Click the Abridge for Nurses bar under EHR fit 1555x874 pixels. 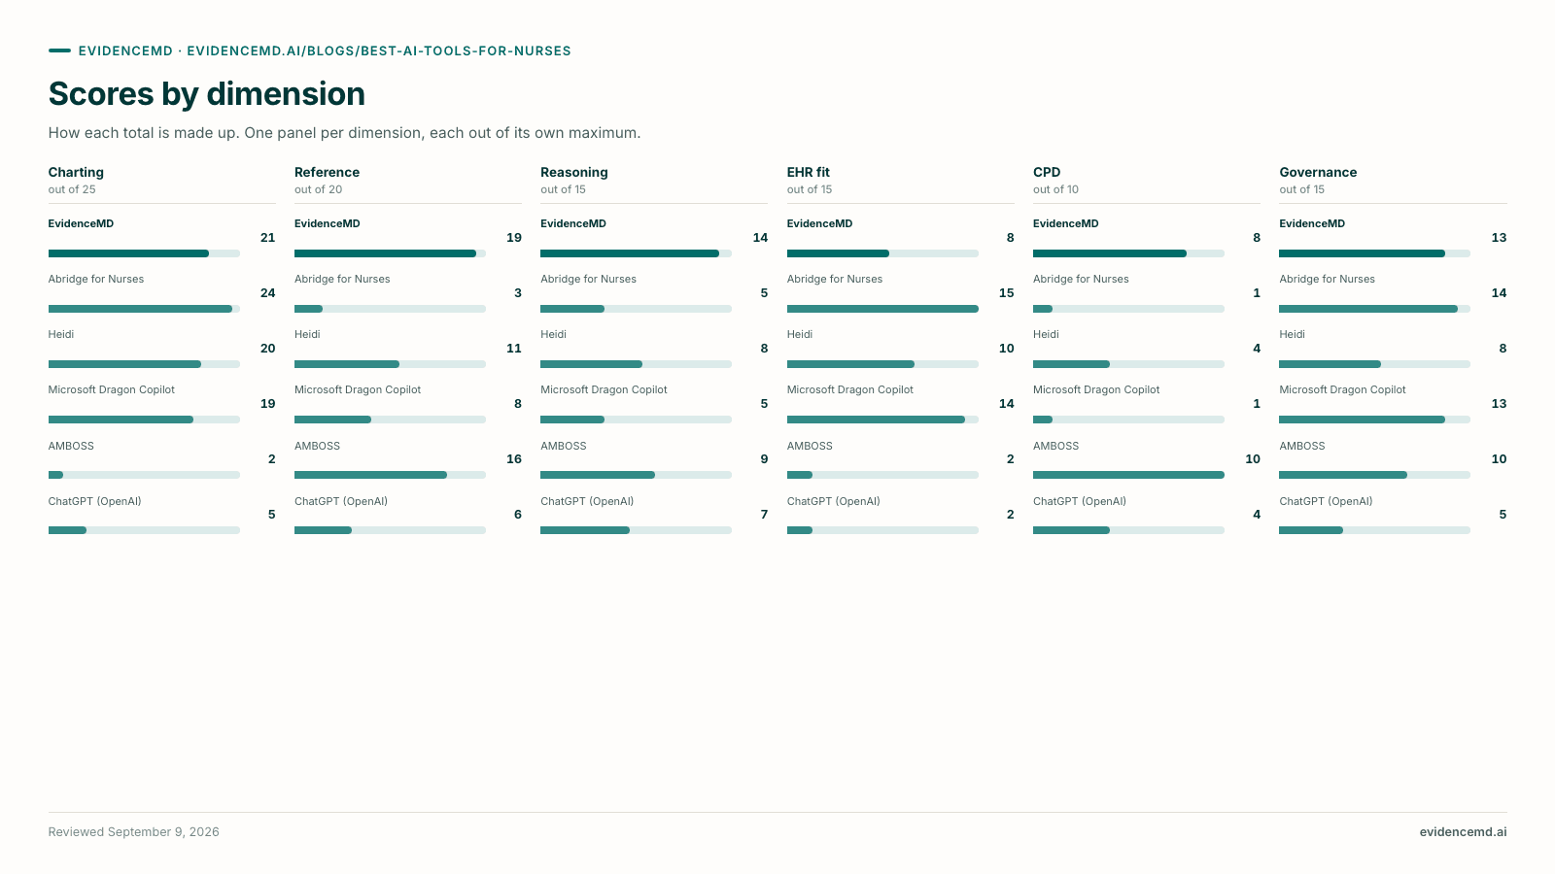point(882,309)
